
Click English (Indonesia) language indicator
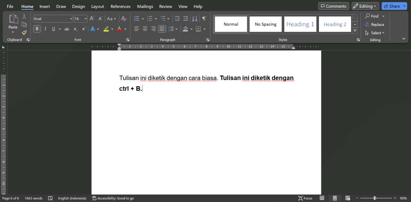[x=72, y=198]
